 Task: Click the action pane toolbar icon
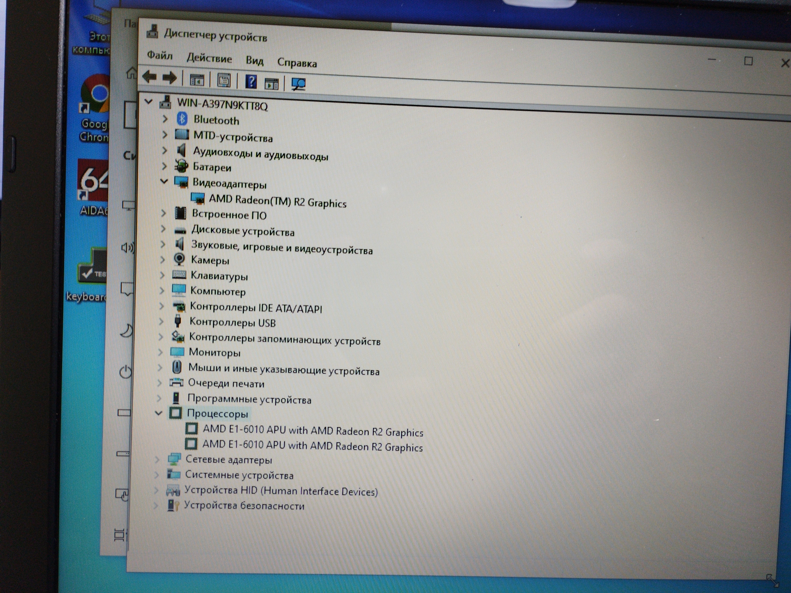[271, 84]
